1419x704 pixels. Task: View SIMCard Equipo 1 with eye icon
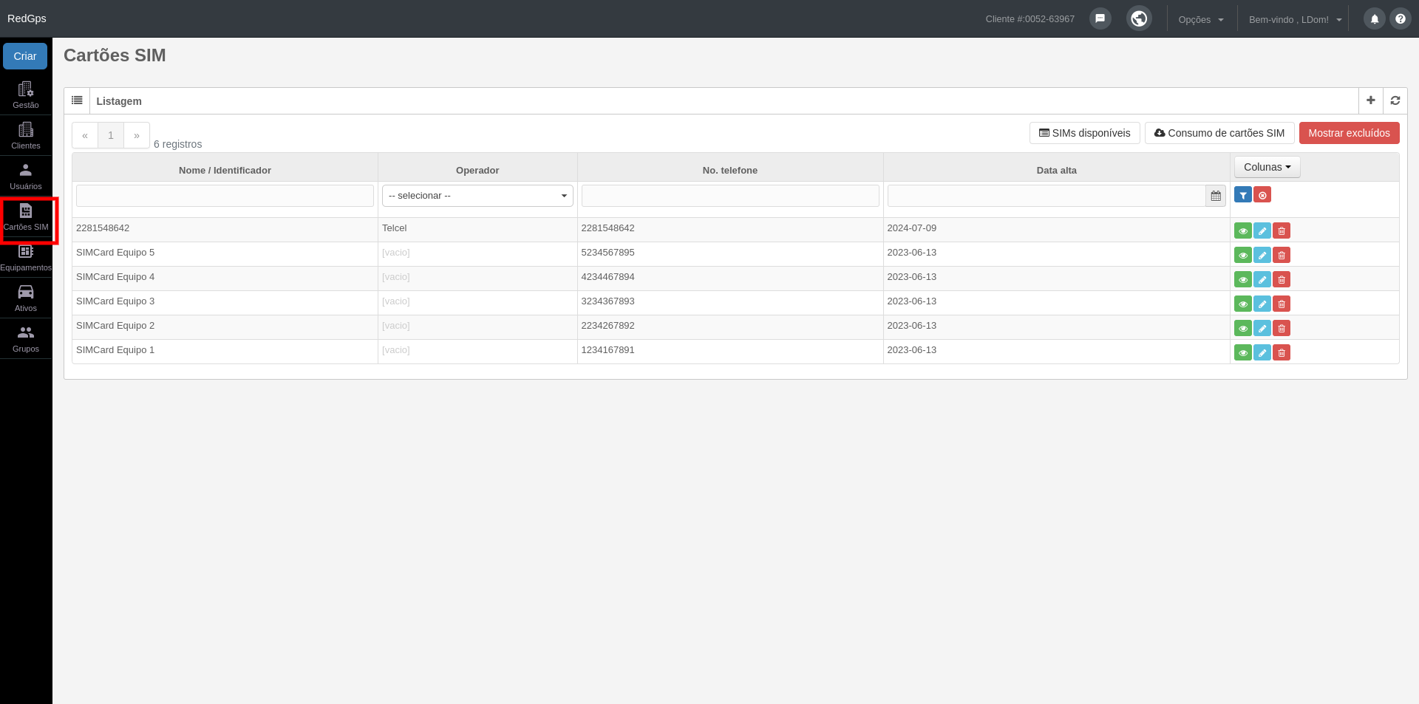[x=1243, y=352]
